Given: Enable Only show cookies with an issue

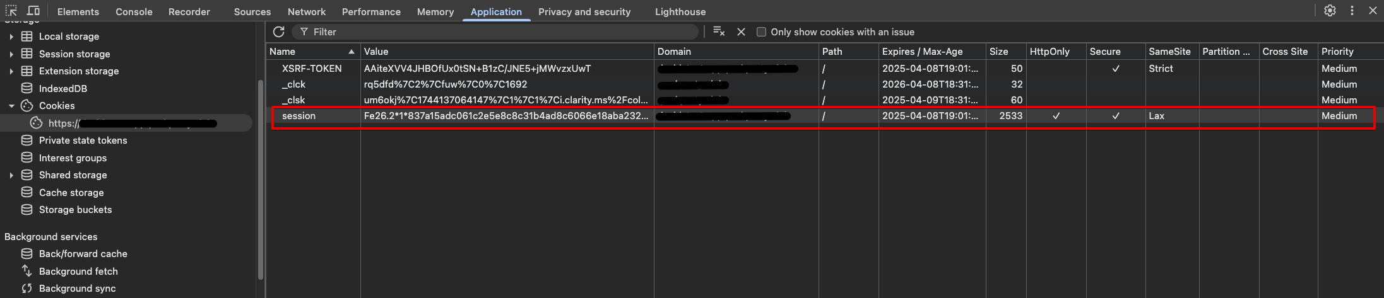Looking at the screenshot, I should click(761, 32).
